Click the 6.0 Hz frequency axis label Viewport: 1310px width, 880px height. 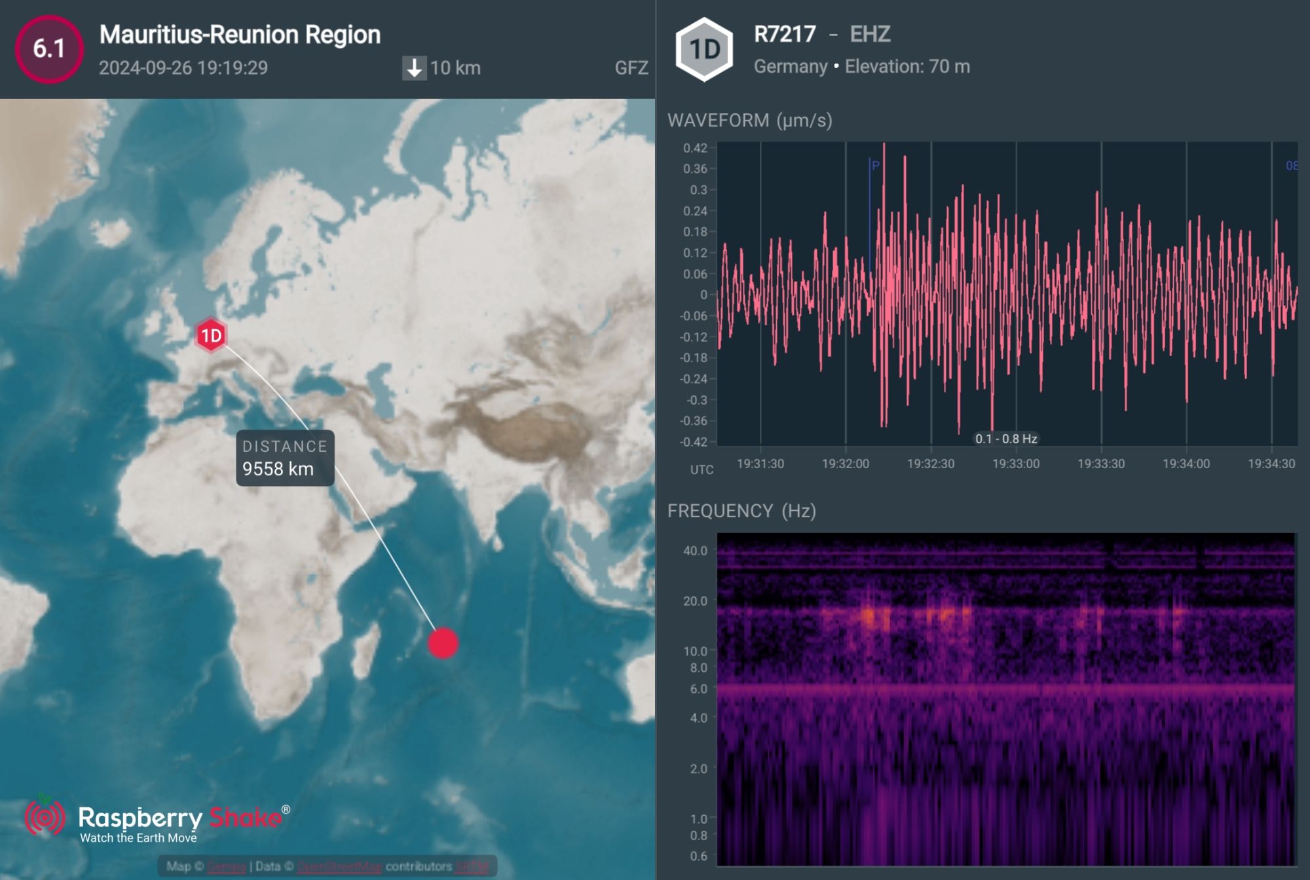tap(698, 689)
